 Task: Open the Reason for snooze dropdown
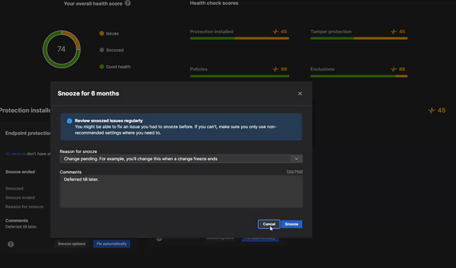(x=296, y=159)
